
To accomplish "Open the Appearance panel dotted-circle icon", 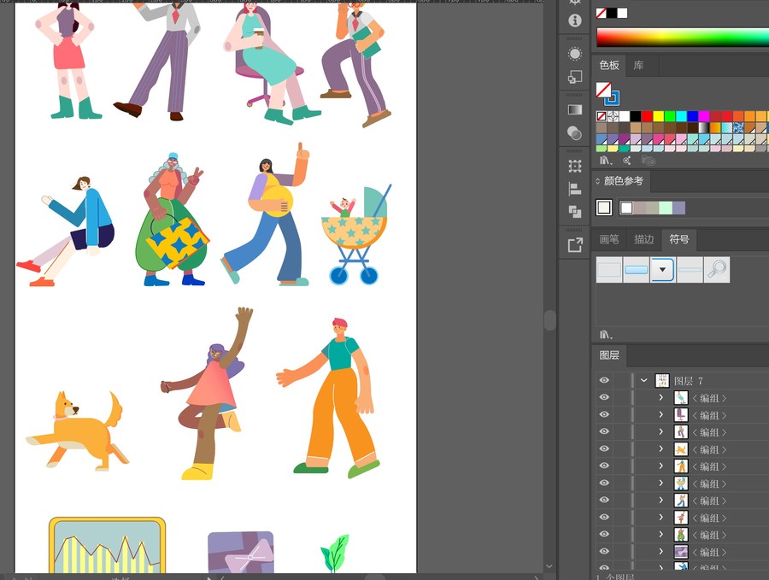I will pos(575,54).
